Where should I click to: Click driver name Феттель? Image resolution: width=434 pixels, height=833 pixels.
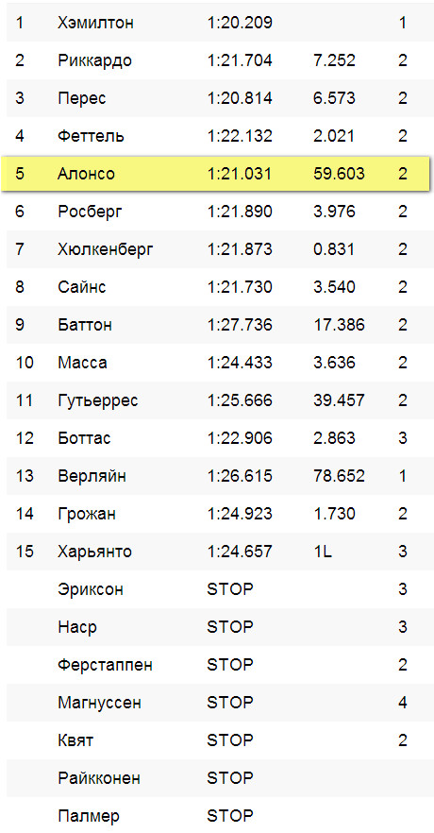coord(91,136)
